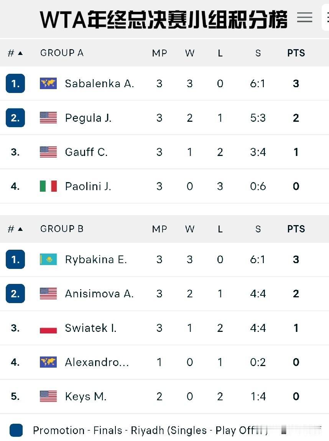329x441 pixels.
Task: Open Anisimova A. player link
Action: 99,294
